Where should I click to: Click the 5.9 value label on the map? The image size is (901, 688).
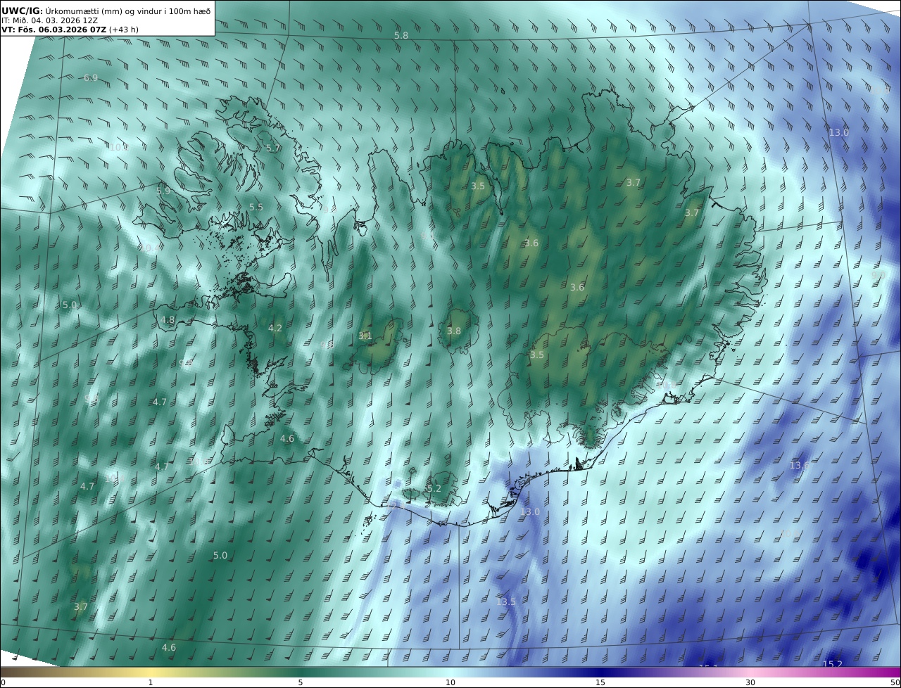(163, 191)
